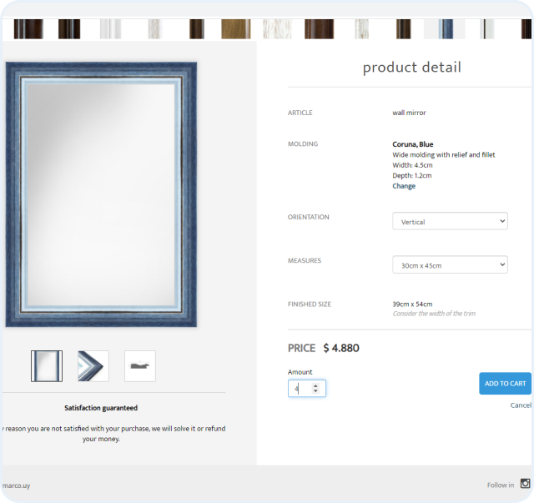This screenshot has width=534, height=503.
Task: Select the leftmost dark brown frame swatch
Action: [28, 29]
